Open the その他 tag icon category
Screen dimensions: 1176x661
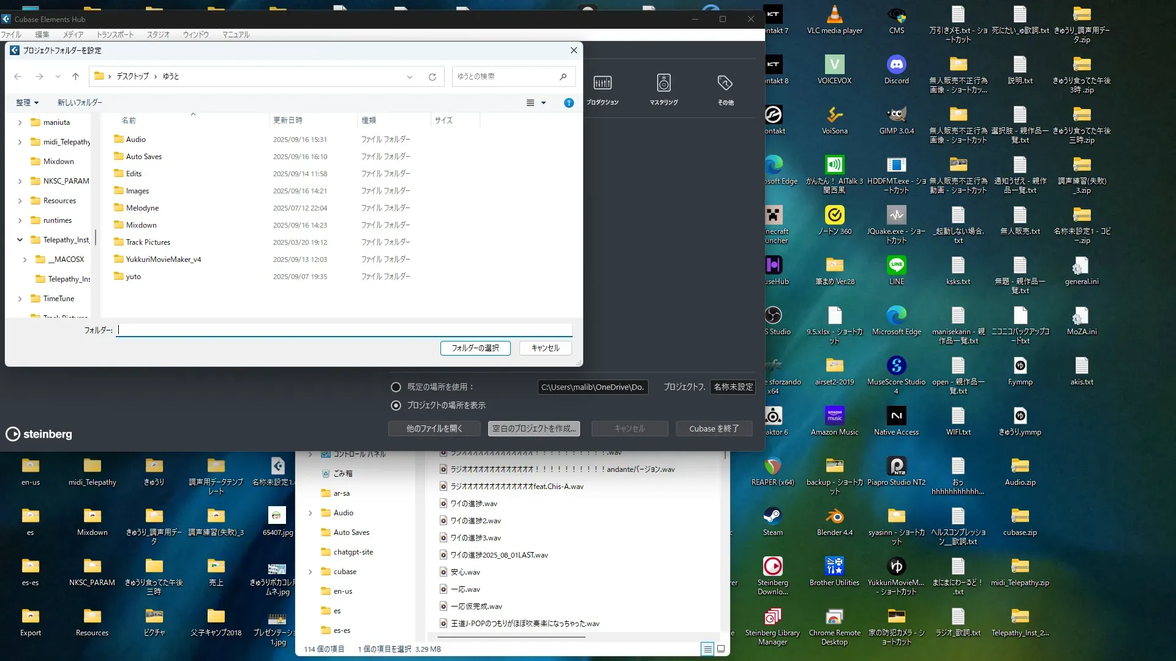coord(725,83)
